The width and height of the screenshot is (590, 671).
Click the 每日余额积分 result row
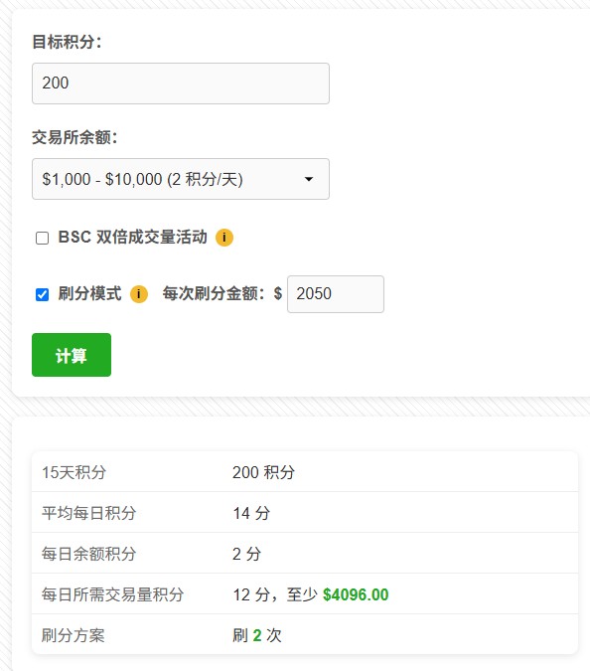point(305,554)
